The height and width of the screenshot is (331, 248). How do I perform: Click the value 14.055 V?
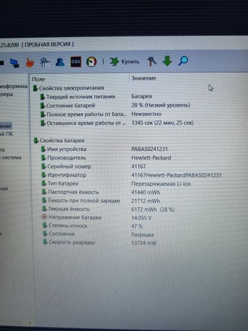141,218
